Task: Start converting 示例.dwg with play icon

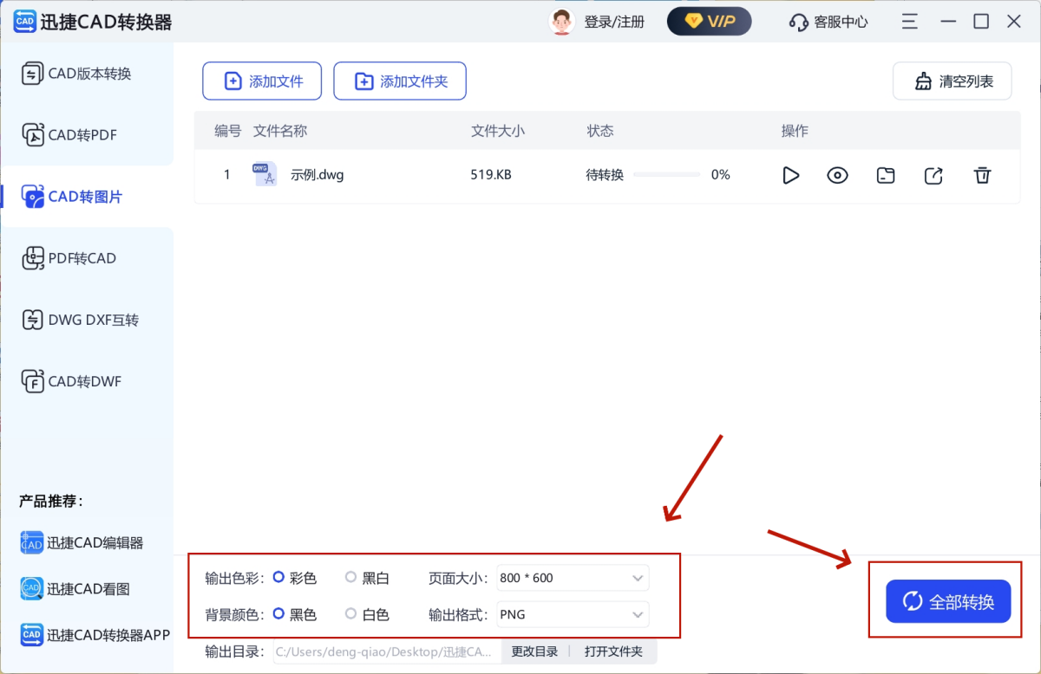Action: coord(790,175)
